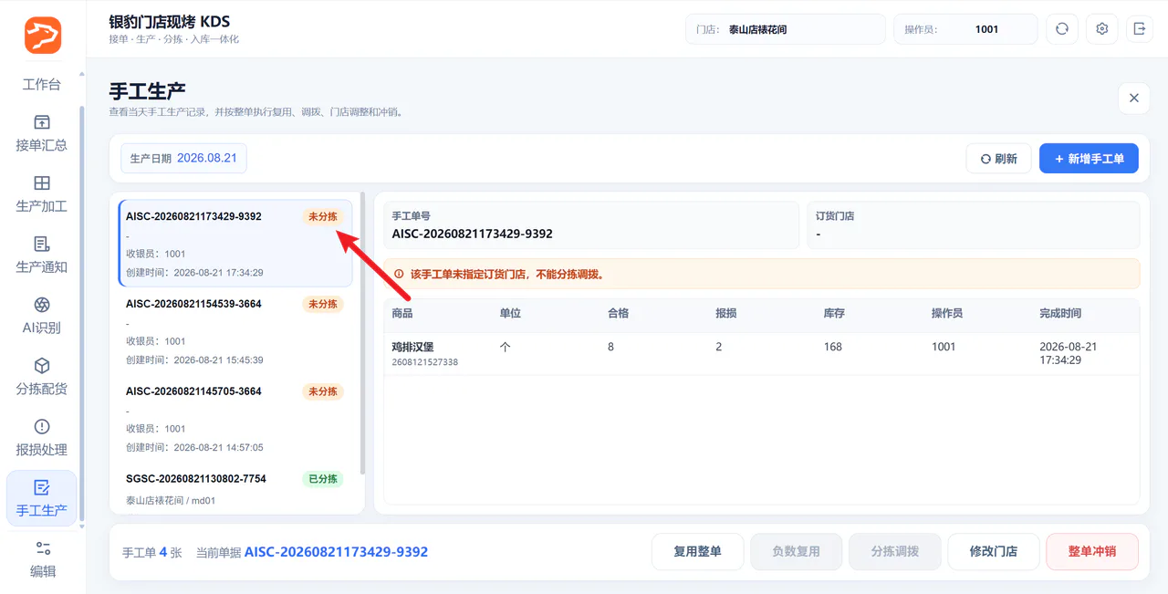The width and height of the screenshot is (1168, 594).
Task: Click the 完成时间 column header
Action: point(1060,313)
